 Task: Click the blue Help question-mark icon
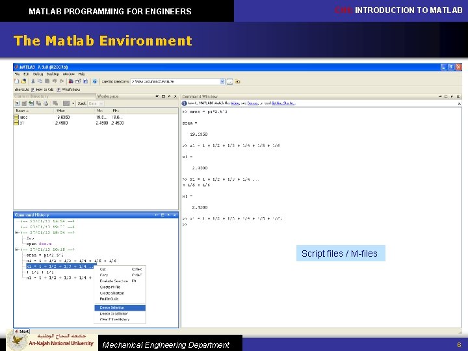tap(95, 81)
